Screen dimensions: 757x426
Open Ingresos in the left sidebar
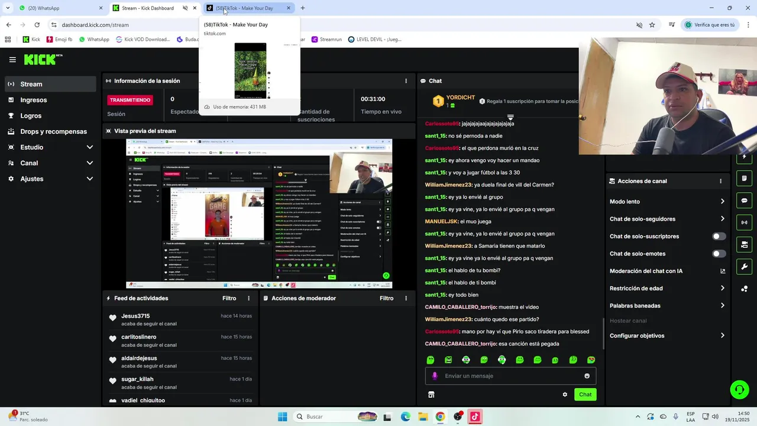point(50,100)
